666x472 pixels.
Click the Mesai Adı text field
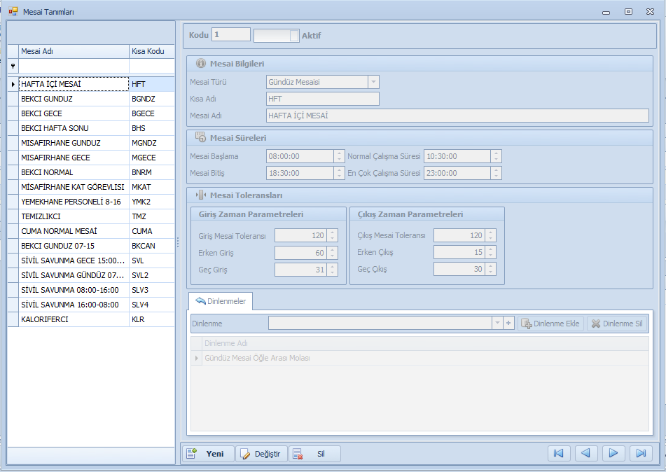point(457,116)
